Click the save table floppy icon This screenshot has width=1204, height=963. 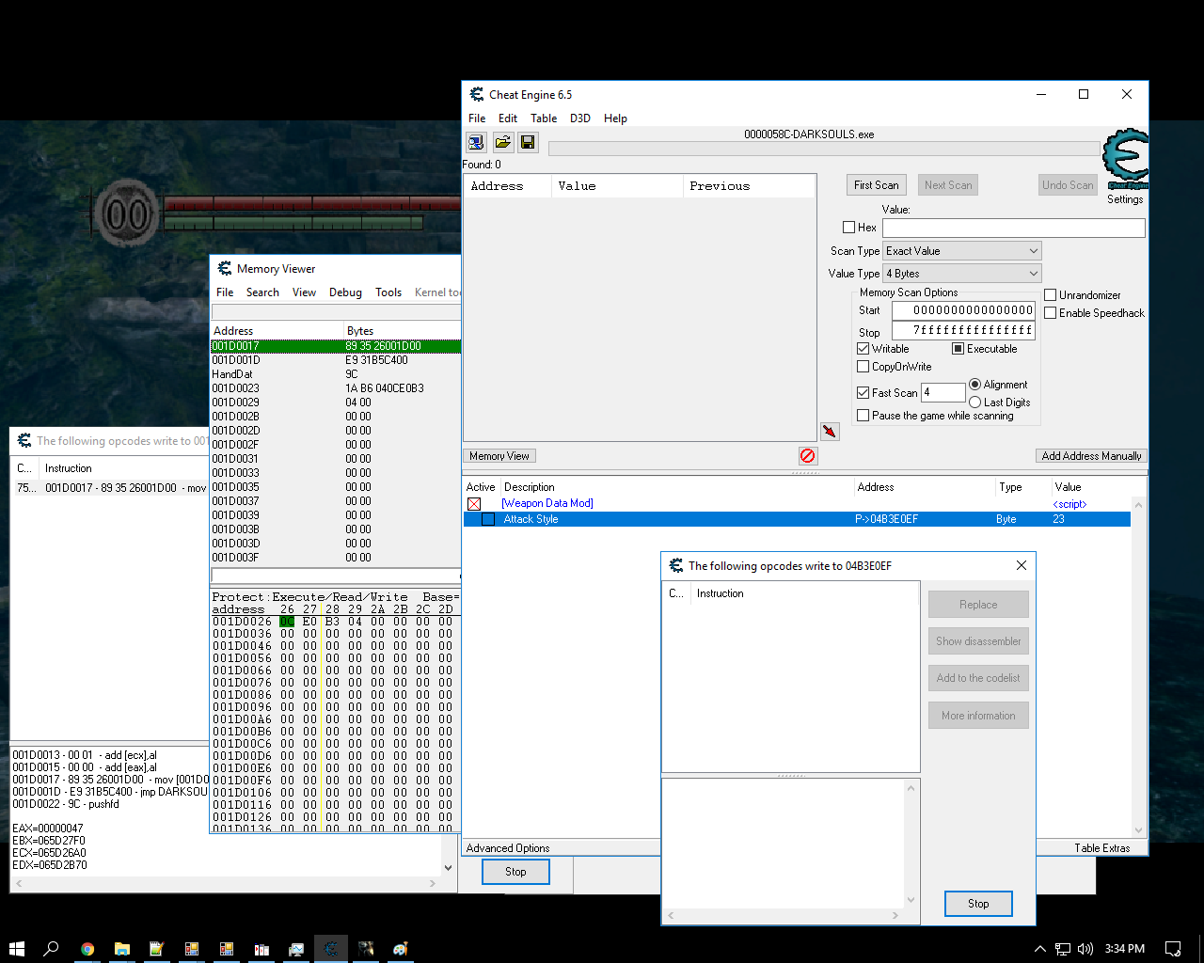point(528,142)
